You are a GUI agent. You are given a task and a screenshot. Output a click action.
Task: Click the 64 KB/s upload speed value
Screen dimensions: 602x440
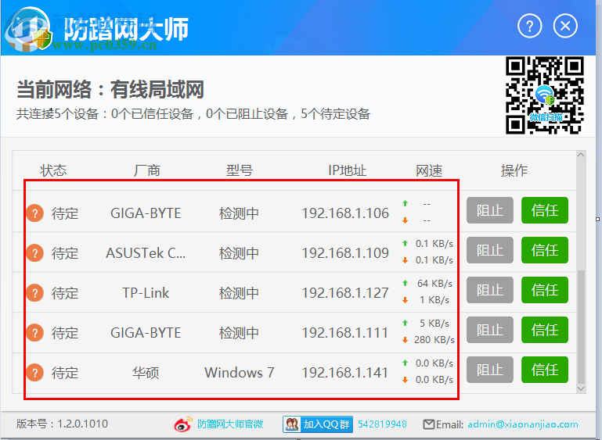434,283
